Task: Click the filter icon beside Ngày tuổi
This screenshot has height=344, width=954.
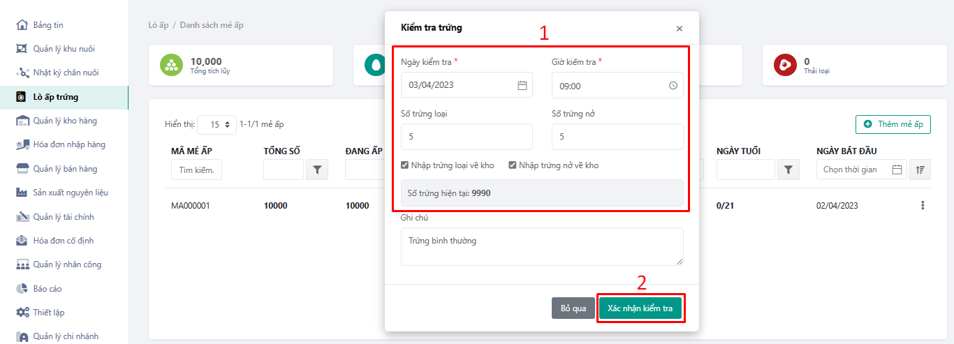Action: click(x=788, y=170)
